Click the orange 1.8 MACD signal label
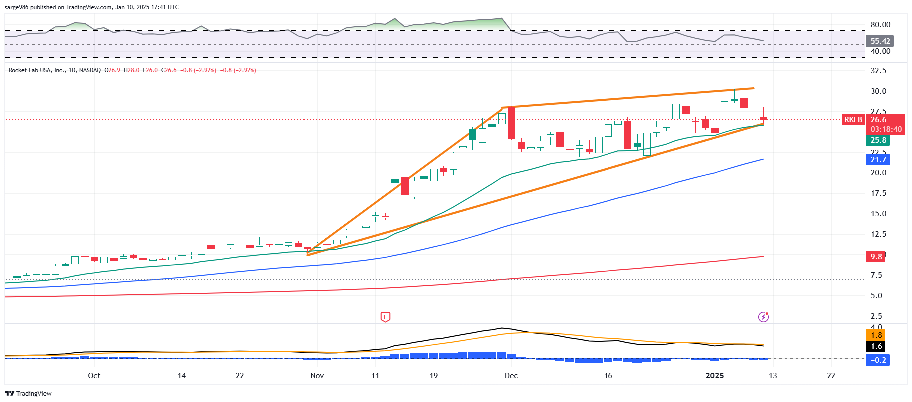The image size is (912, 402). (876, 335)
